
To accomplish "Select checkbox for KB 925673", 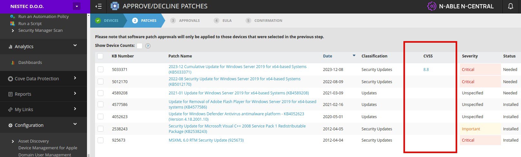I will [x=101, y=140].
